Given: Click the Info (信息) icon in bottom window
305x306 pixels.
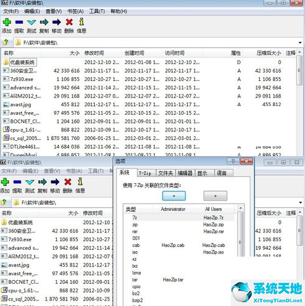Looking at the screenshot, I should click(x=80, y=181).
